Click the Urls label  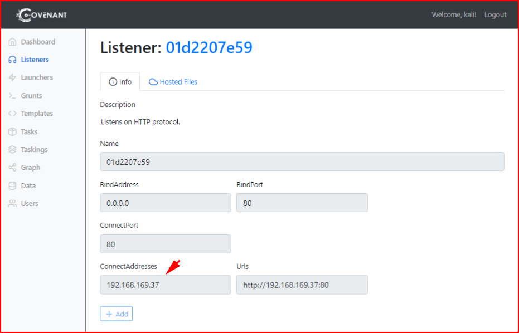[x=242, y=266]
